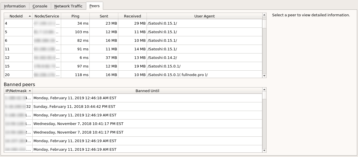Click the 13 MB received cell
358x157 pixels.
click(132, 58)
